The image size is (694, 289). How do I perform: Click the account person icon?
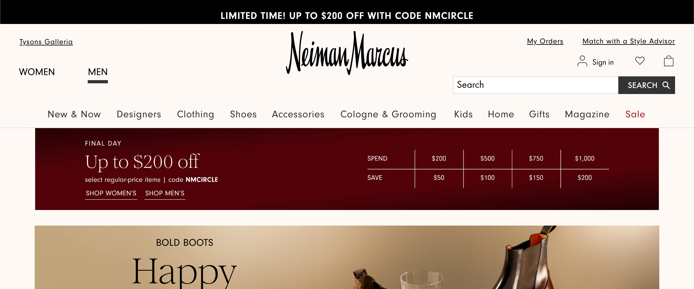[582, 61]
